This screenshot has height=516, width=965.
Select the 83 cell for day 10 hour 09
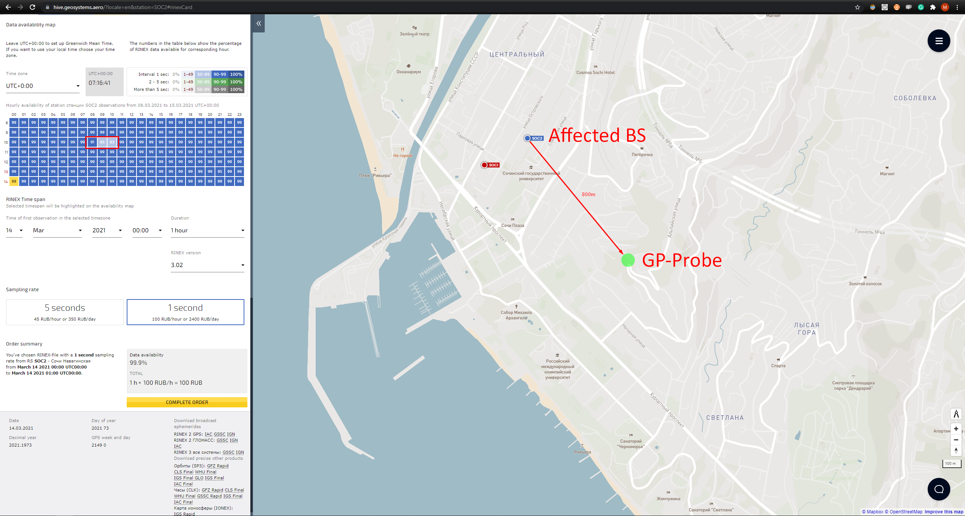102,142
